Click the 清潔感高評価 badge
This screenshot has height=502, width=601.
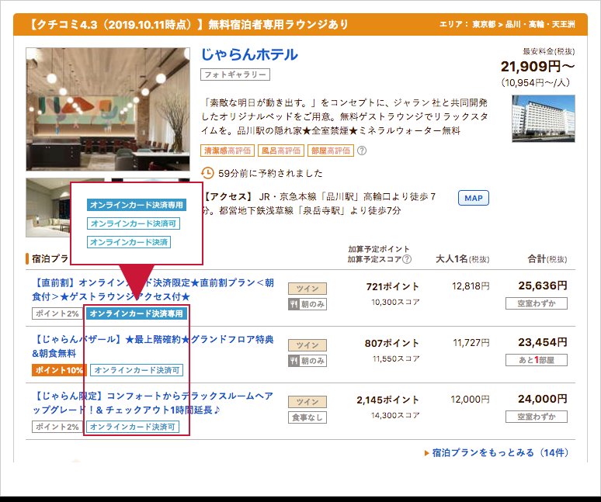tap(228, 151)
